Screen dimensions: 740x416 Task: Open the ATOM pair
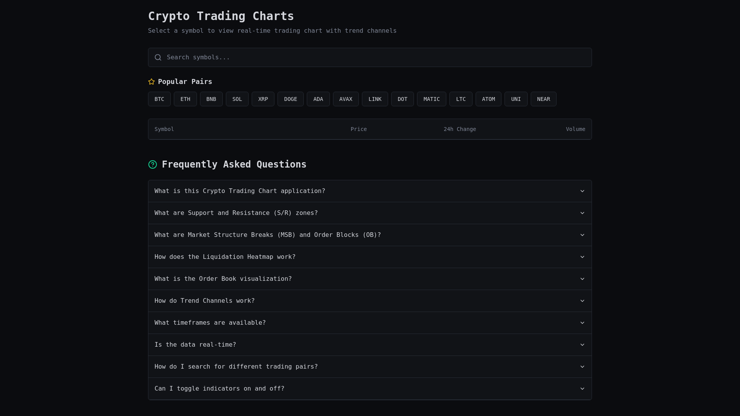click(x=488, y=99)
